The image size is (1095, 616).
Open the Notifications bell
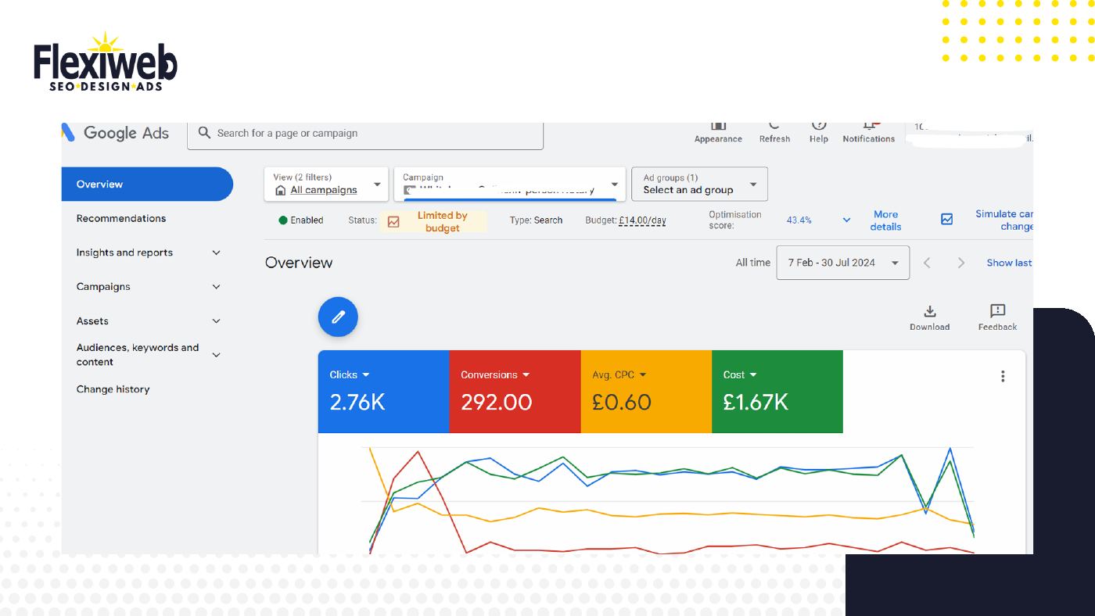[x=869, y=126]
